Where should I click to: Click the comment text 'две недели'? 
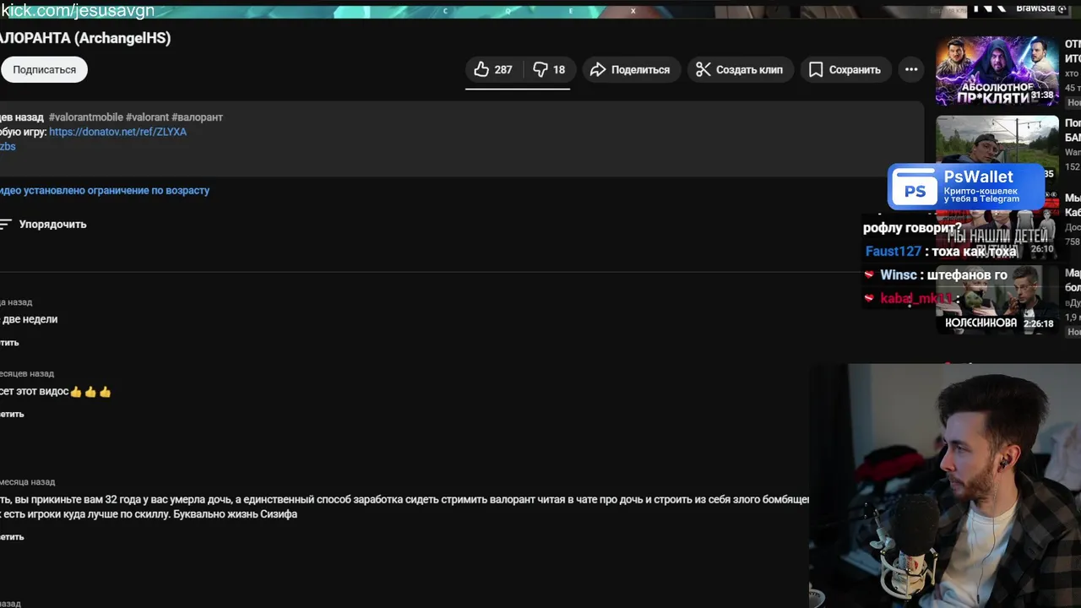pos(30,319)
